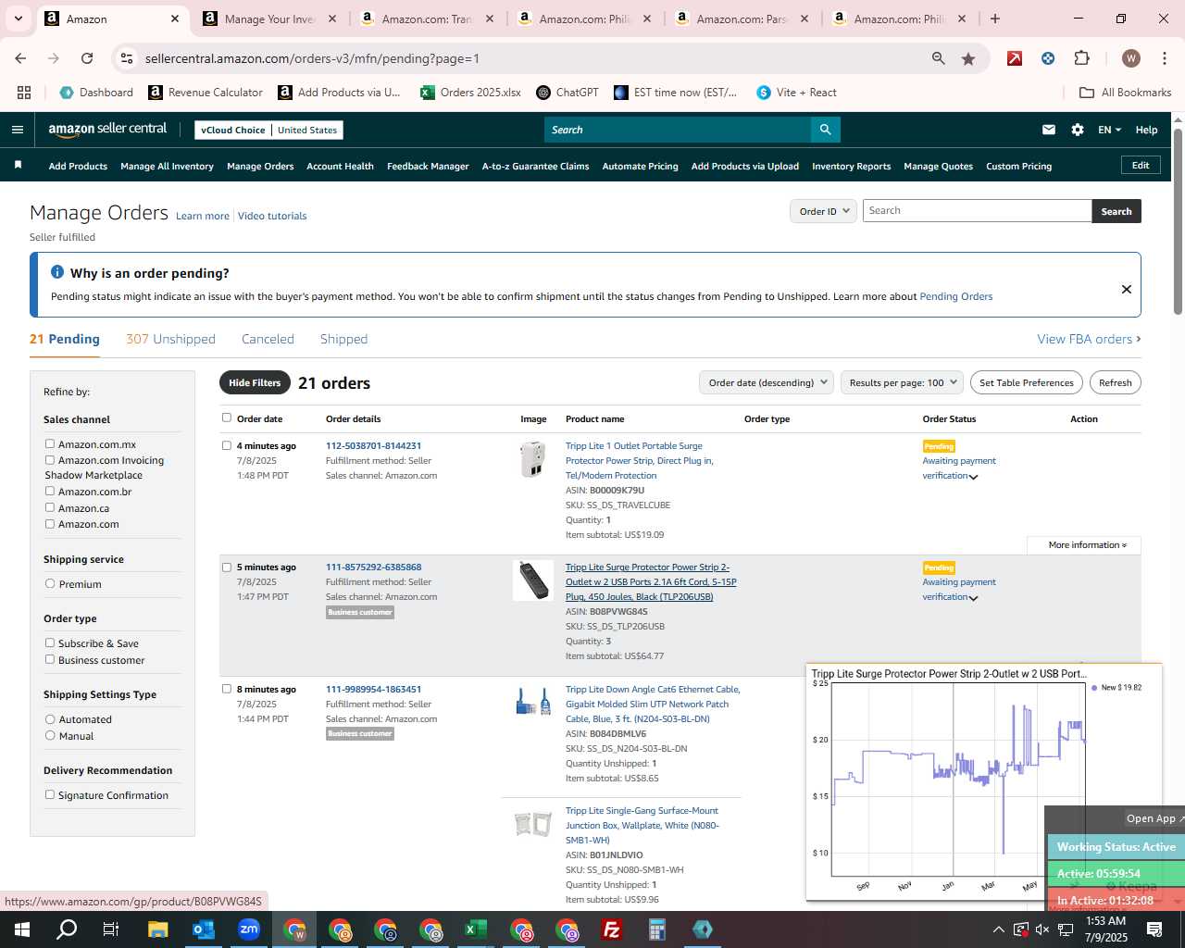Open the browser extensions puzzle icon

1081,58
